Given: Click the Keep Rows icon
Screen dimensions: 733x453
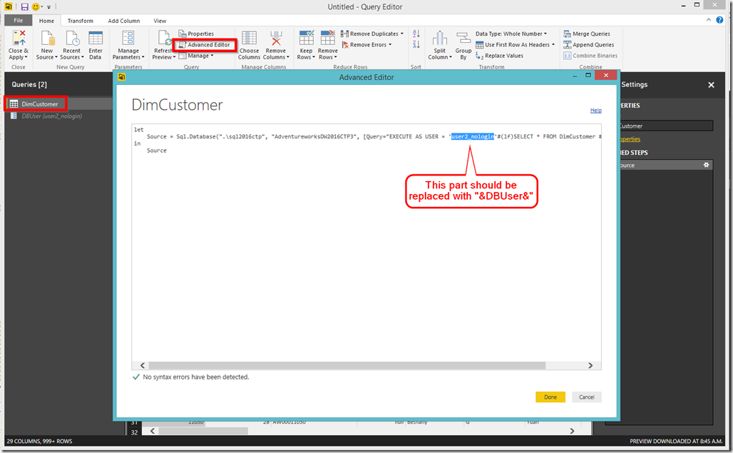Looking at the screenshot, I should (x=306, y=38).
